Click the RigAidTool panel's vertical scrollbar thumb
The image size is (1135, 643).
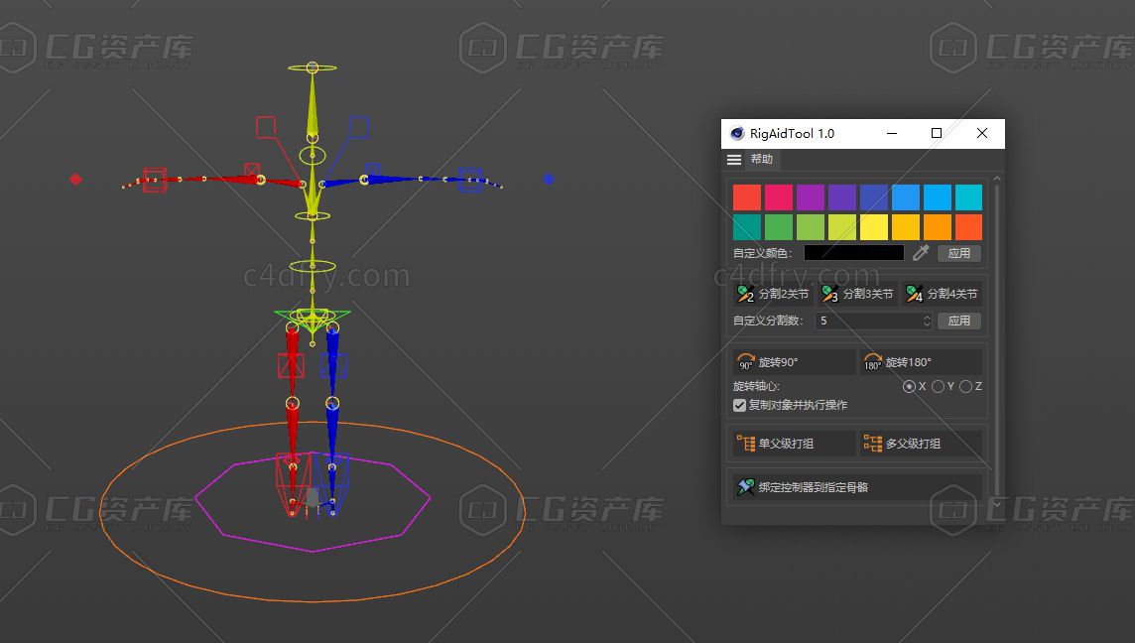997,339
